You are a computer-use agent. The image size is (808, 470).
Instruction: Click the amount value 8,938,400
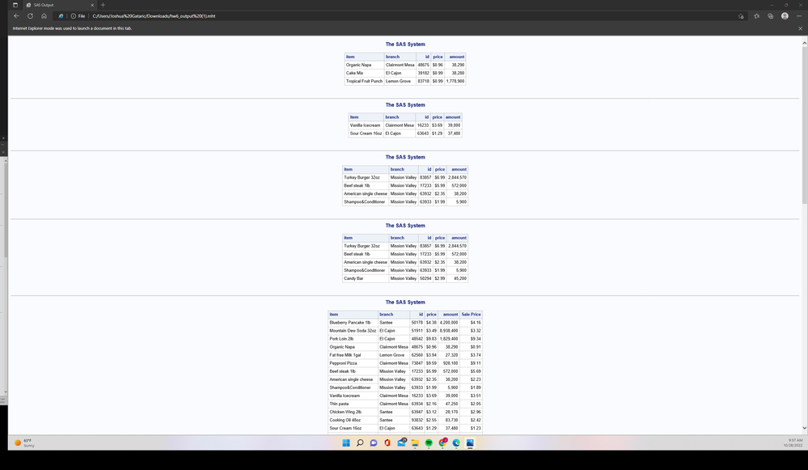449,331
